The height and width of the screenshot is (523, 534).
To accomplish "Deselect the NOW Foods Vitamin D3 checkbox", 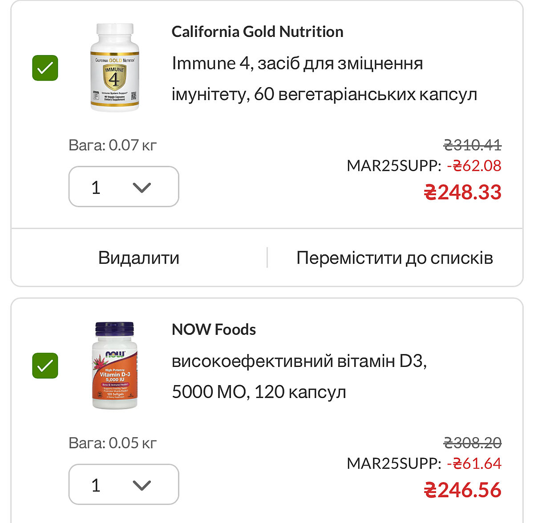I will pos(45,366).
